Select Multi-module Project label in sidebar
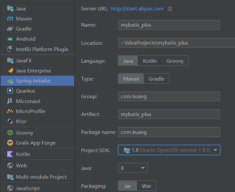 tap(41, 177)
